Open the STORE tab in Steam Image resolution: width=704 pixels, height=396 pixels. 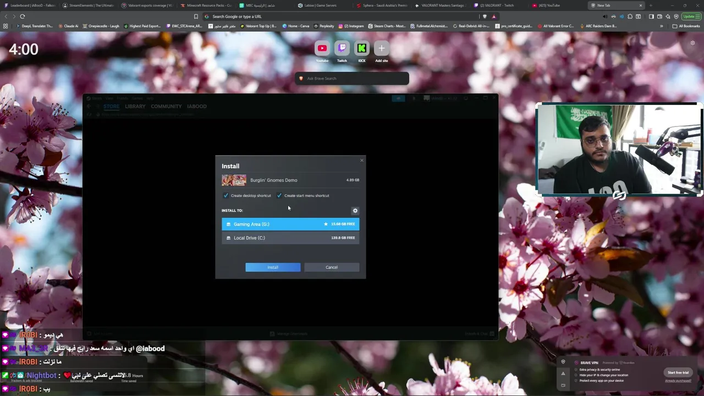111,106
